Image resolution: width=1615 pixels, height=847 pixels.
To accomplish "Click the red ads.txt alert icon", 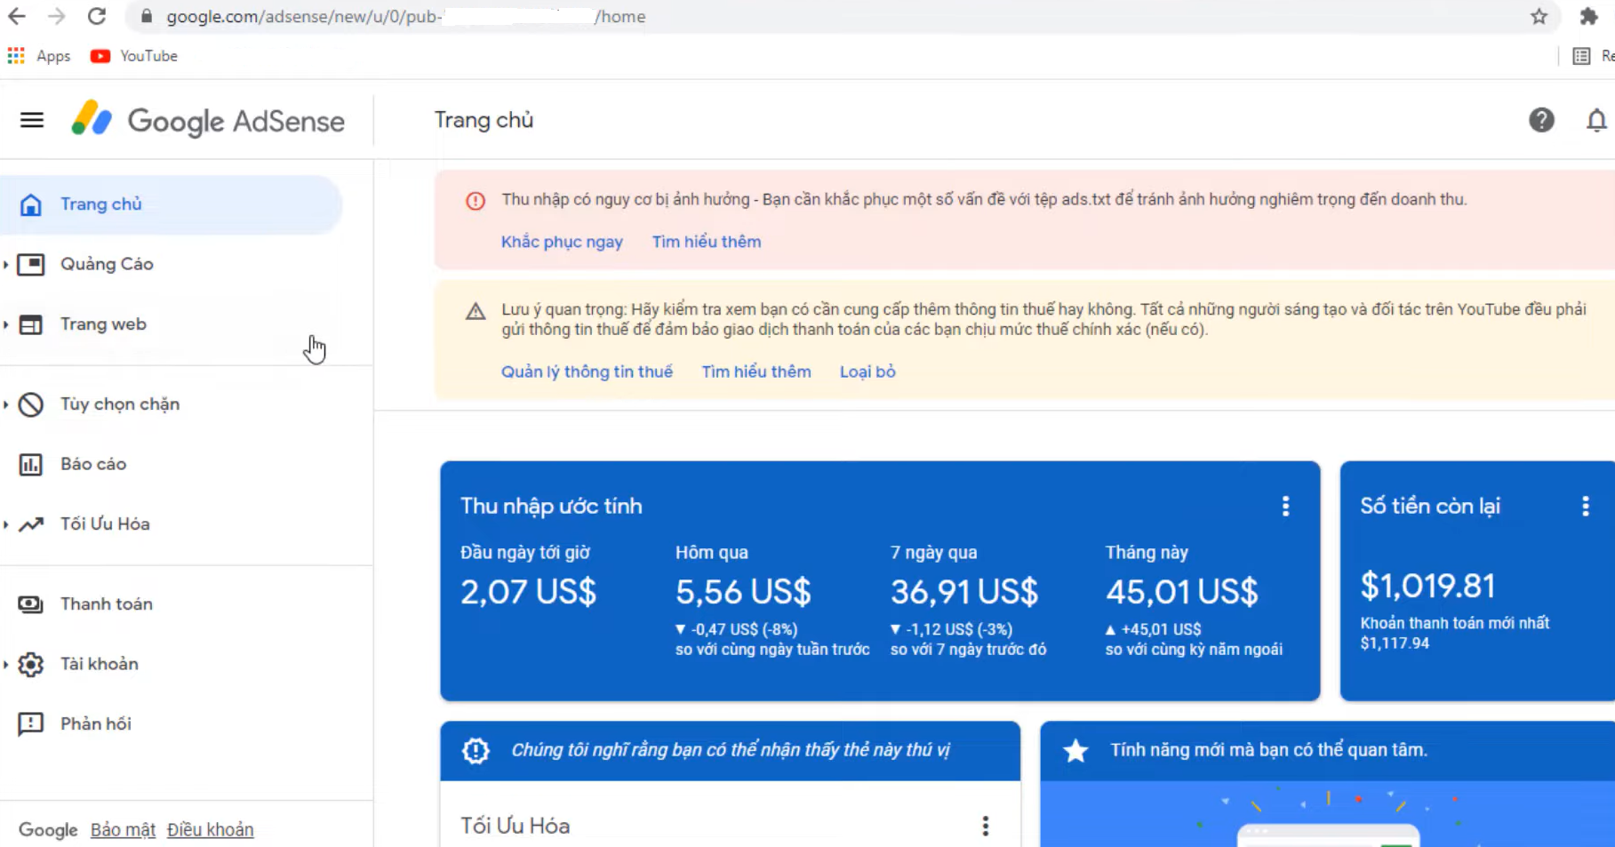I will tap(476, 201).
